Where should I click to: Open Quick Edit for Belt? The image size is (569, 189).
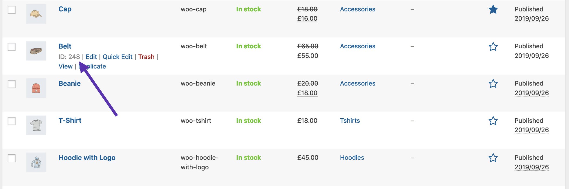point(117,57)
